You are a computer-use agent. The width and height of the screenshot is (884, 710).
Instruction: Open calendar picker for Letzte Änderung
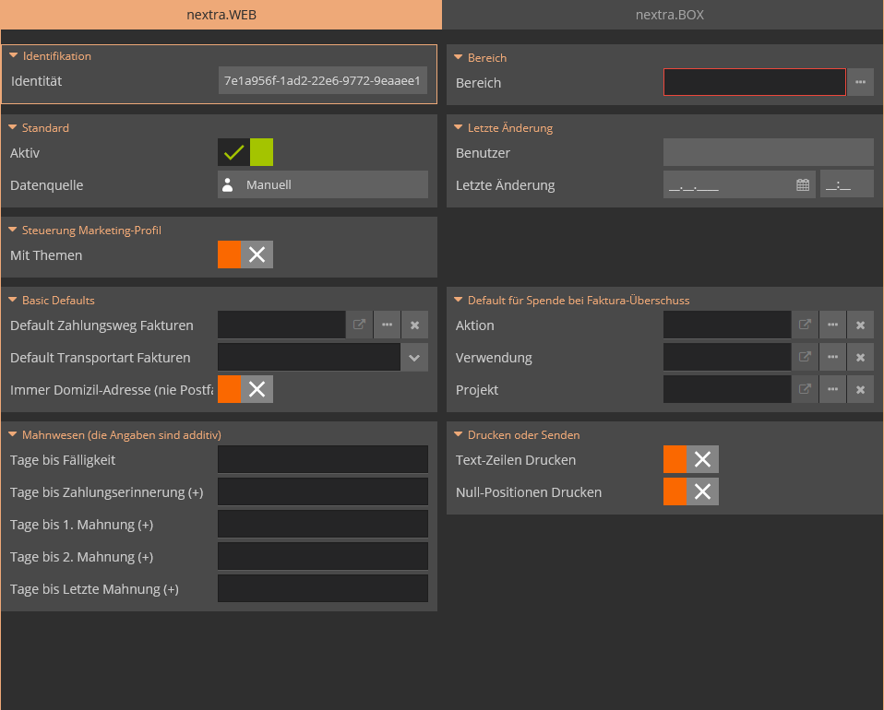[803, 185]
